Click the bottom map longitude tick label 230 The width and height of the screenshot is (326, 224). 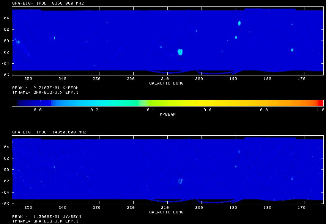tap(97, 207)
